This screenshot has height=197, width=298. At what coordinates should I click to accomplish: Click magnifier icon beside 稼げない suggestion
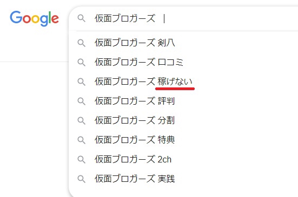82,81
